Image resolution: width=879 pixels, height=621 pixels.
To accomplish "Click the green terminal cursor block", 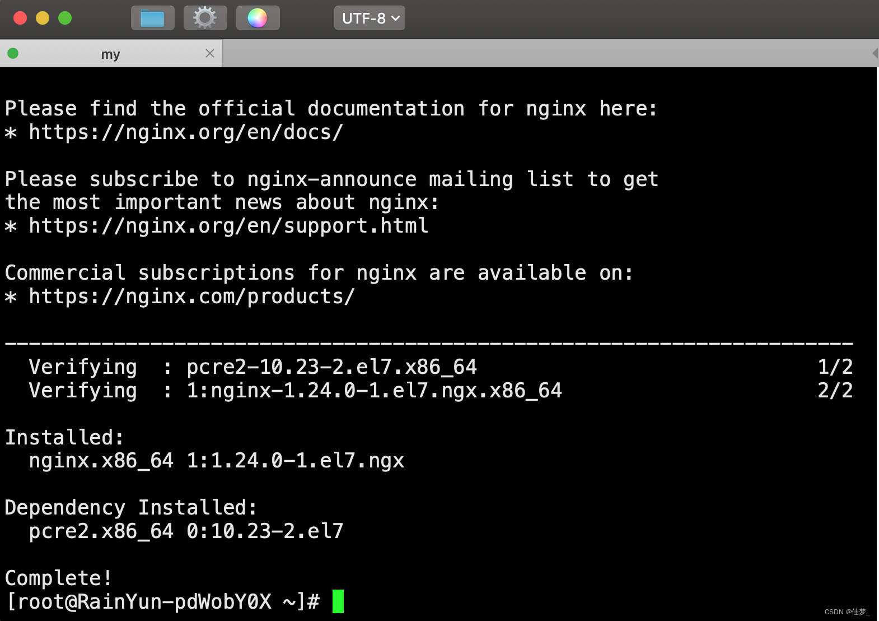I will [x=338, y=602].
